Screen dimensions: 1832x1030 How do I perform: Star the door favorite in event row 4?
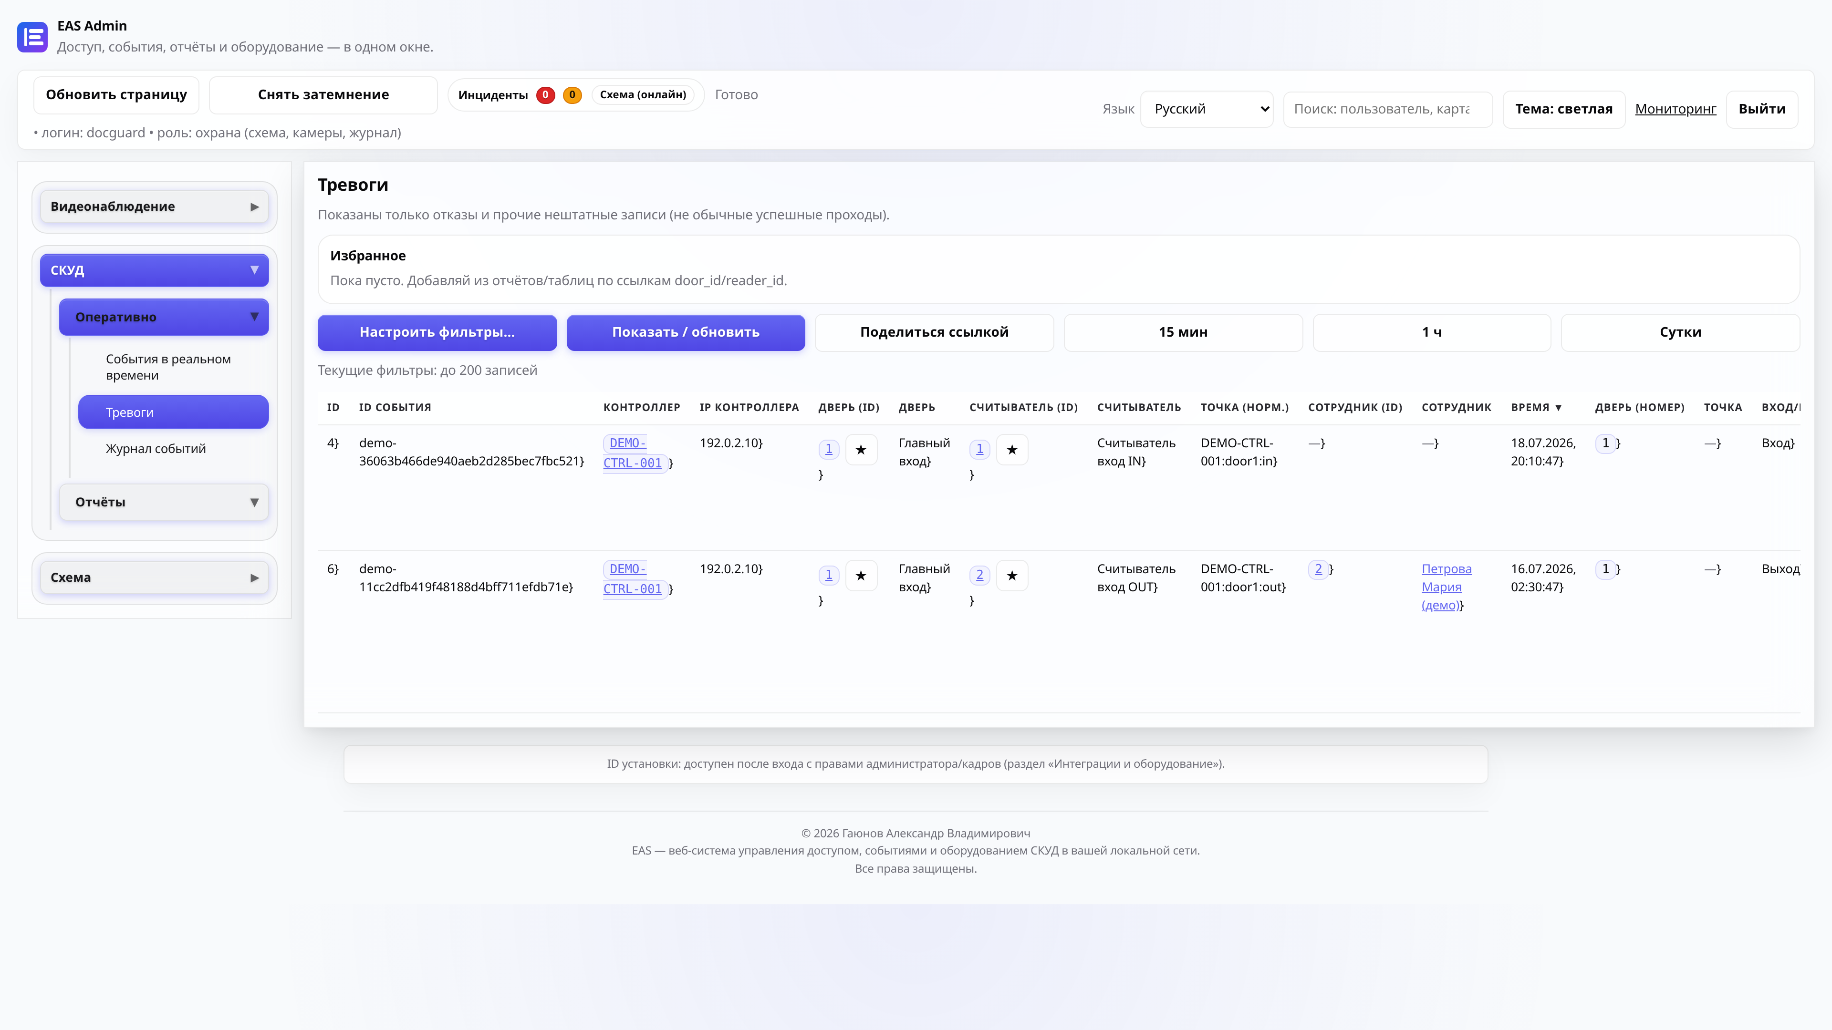(861, 449)
